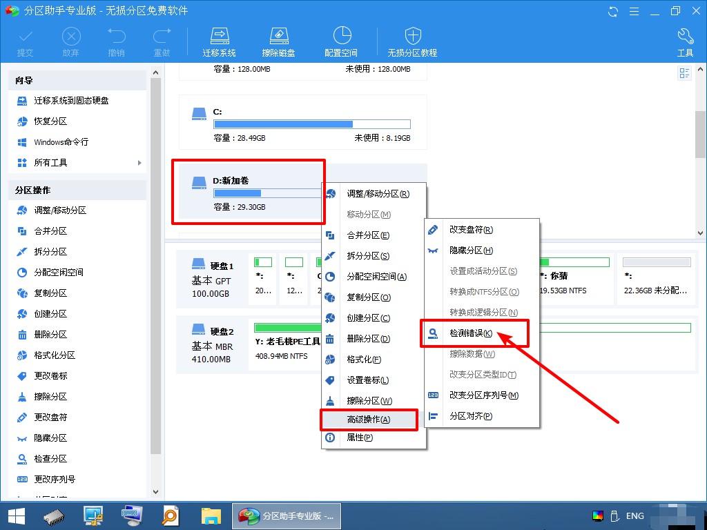
Task: Select the 硬盘2 基本 MBR disk header
Action: (213, 344)
